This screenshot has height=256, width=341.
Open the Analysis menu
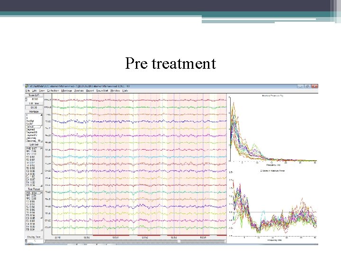point(79,91)
